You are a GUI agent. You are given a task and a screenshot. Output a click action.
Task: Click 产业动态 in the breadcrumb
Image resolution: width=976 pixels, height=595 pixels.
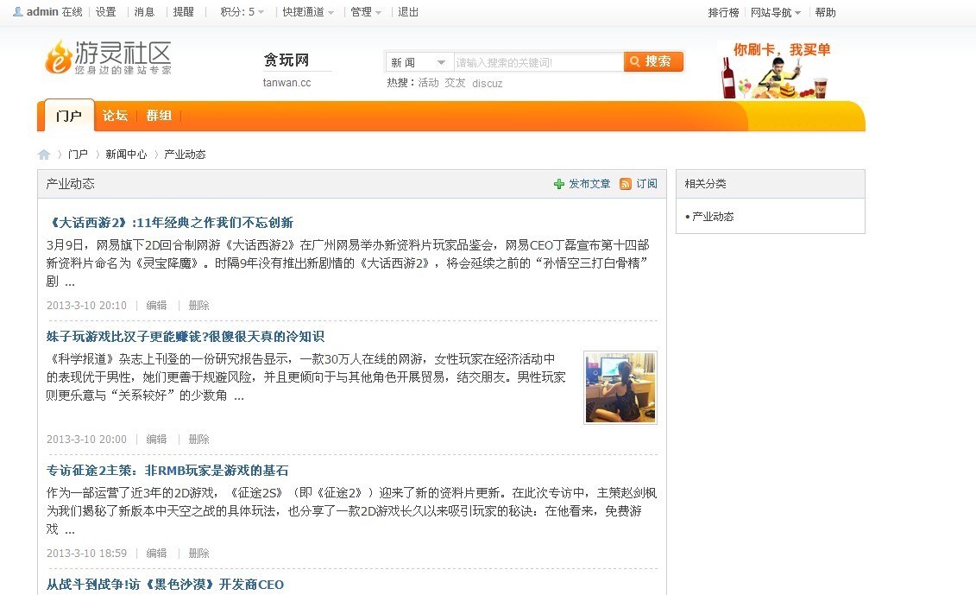pos(185,155)
